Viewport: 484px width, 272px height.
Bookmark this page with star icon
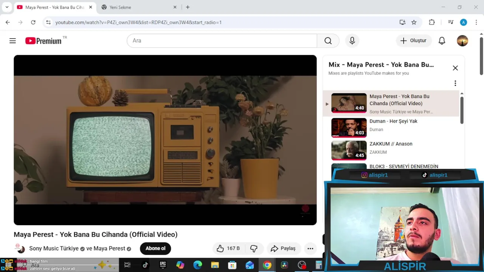pyautogui.click(x=414, y=22)
